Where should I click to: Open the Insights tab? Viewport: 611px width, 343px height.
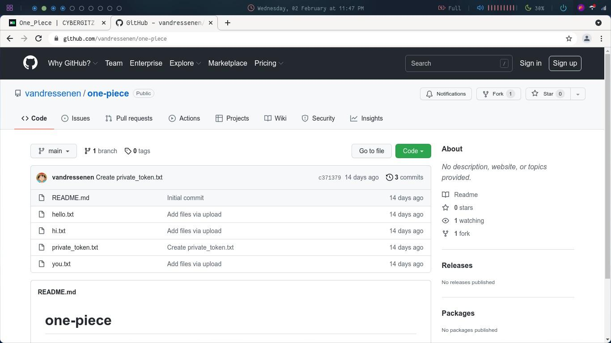[367, 118]
